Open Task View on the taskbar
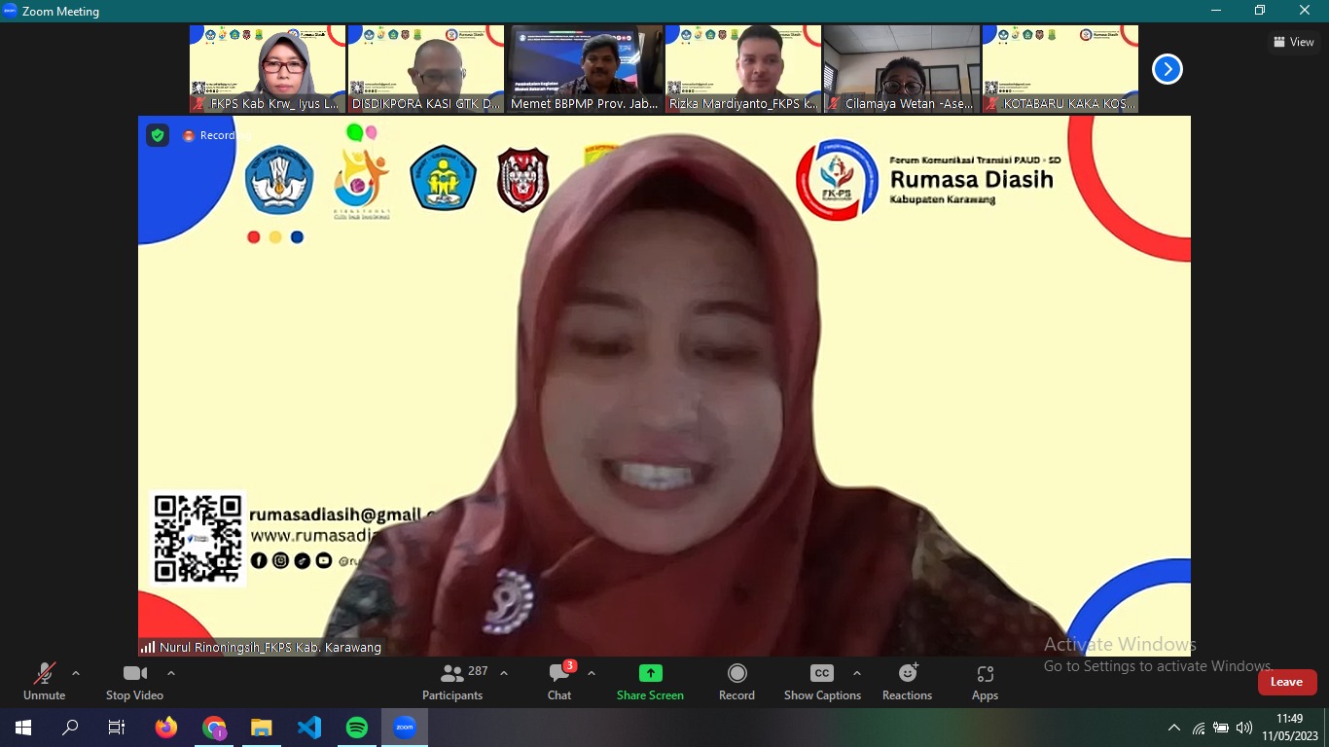1329x747 pixels. pos(117,728)
